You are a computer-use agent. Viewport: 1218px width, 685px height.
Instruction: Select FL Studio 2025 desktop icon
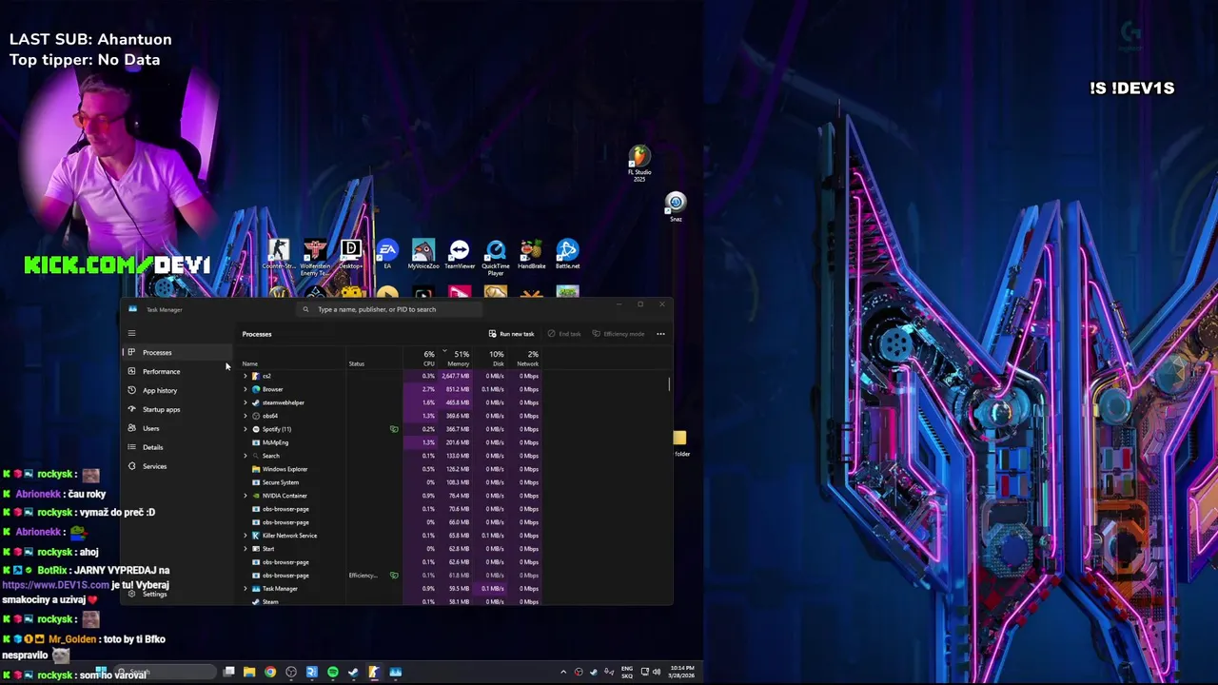[x=639, y=164]
